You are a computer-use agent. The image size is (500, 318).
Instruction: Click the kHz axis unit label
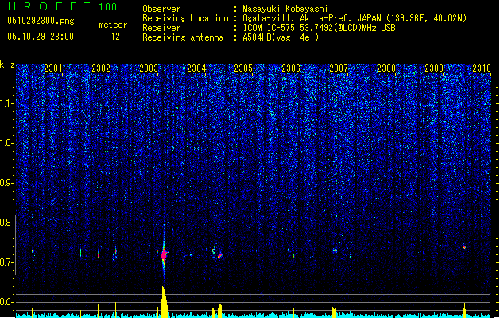tap(7, 64)
